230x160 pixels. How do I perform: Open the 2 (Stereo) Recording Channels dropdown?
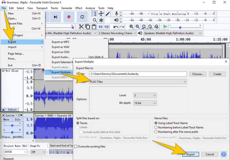[118, 33]
